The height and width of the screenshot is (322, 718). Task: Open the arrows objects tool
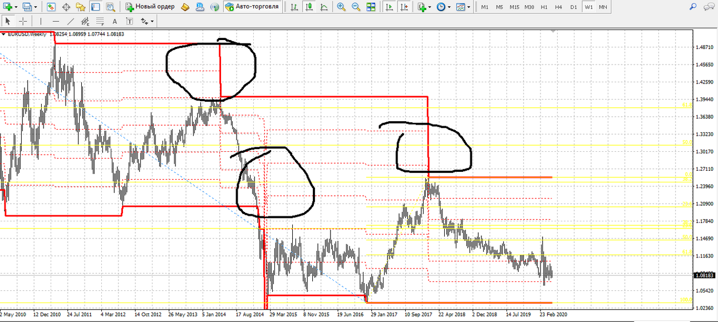click(144, 21)
